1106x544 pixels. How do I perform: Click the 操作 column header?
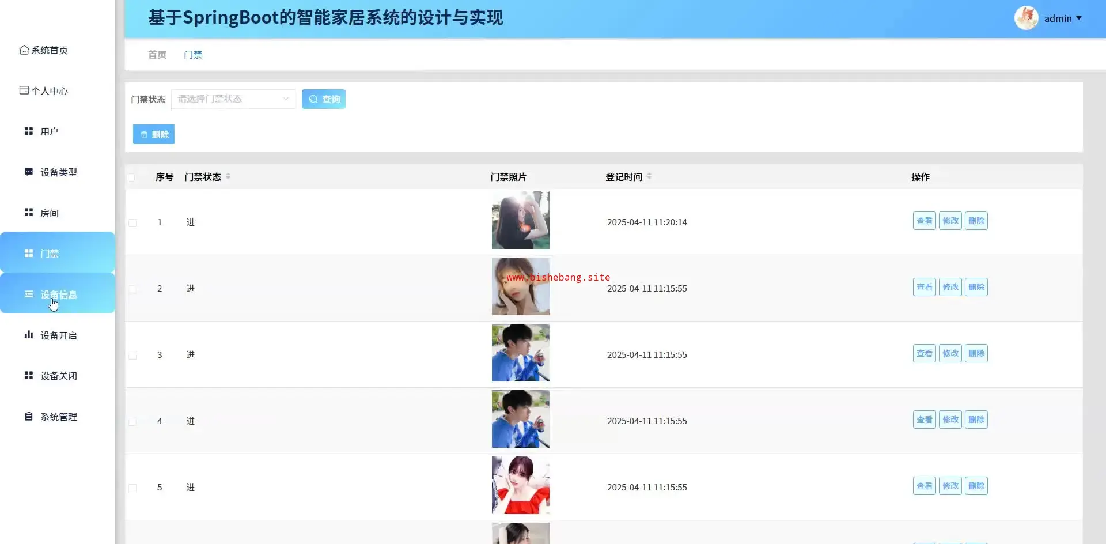click(x=921, y=177)
